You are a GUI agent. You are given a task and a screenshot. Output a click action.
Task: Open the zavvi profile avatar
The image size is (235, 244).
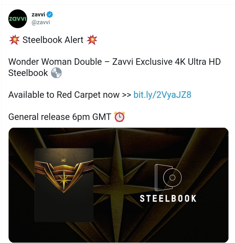point(18,19)
